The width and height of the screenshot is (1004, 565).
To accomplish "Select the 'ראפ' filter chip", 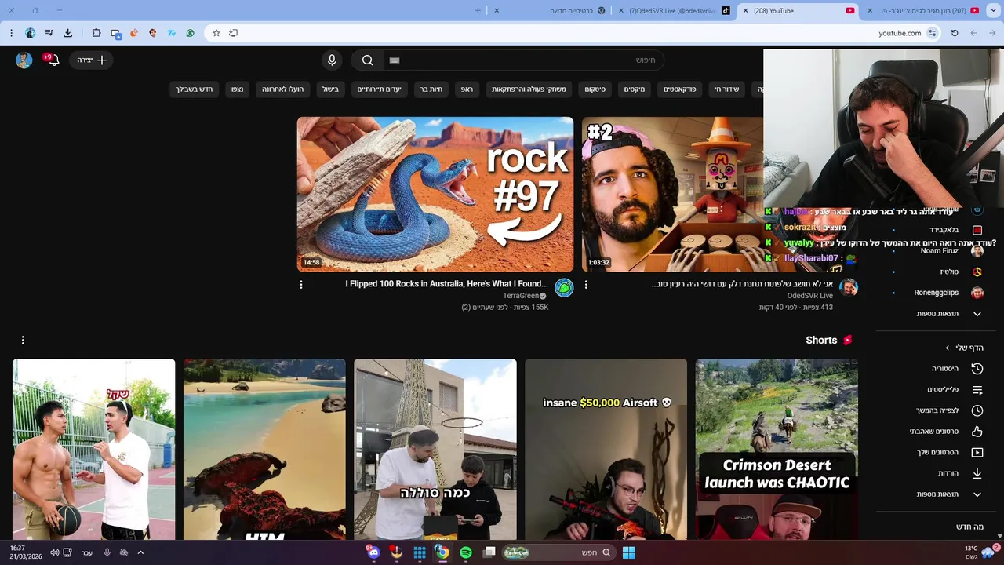I will [467, 89].
